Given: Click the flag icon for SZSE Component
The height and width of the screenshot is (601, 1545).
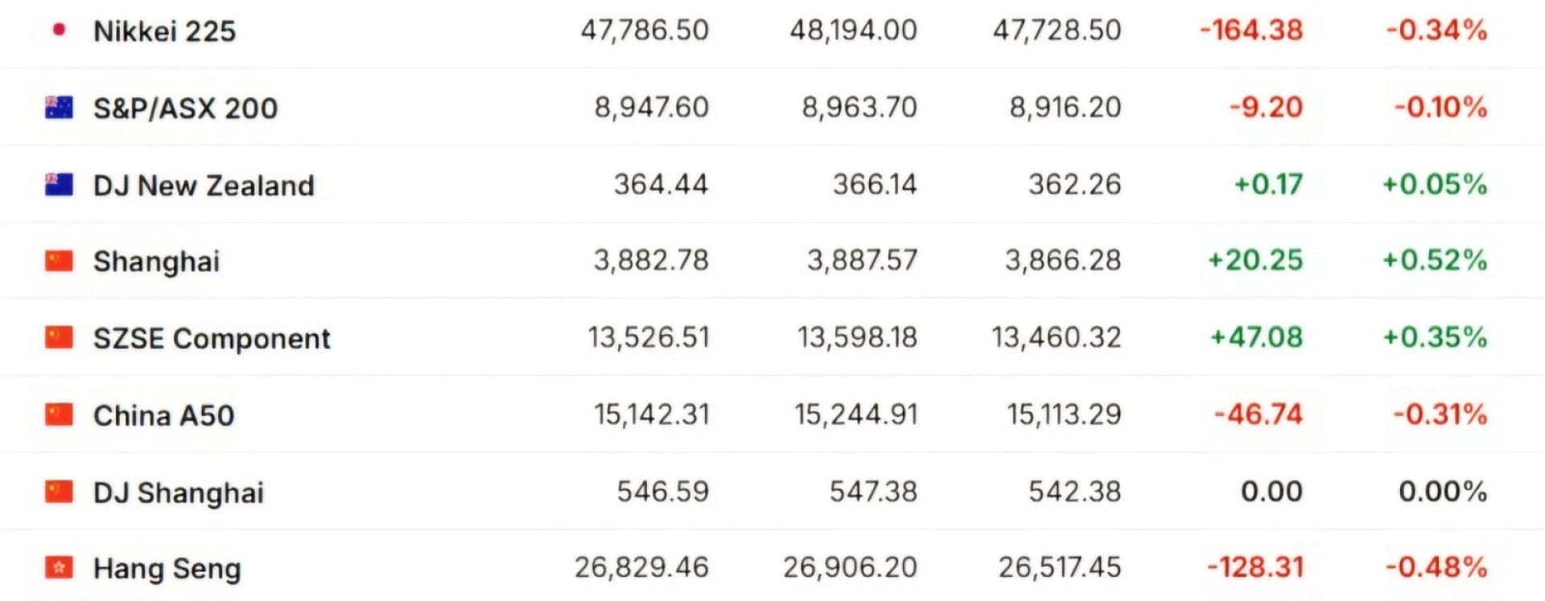Looking at the screenshot, I should pyautogui.click(x=59, y=338).
